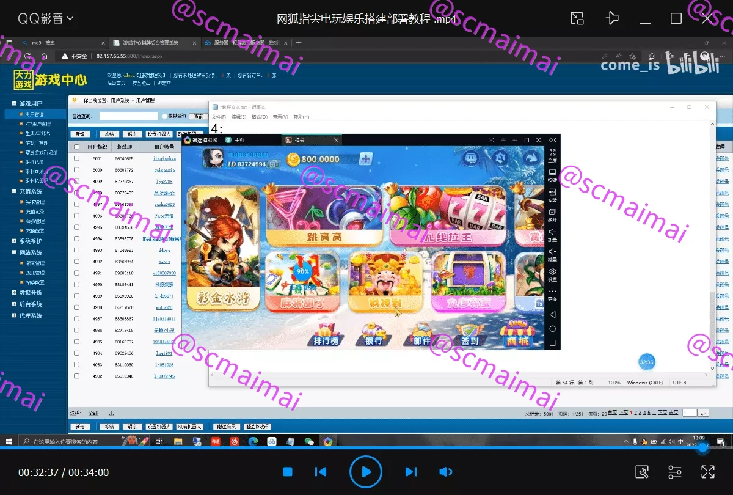Collapse the 网站系统 tree section
The height and width of the screenshot is (495, 733).
(14, 252)
